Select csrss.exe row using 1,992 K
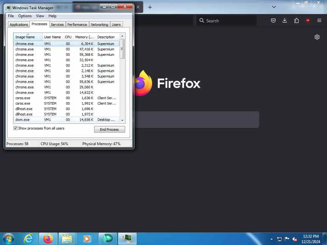This screenshot has height=245, width=327. [66, 103]
